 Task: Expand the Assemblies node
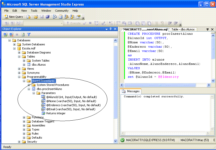point(24,125)
